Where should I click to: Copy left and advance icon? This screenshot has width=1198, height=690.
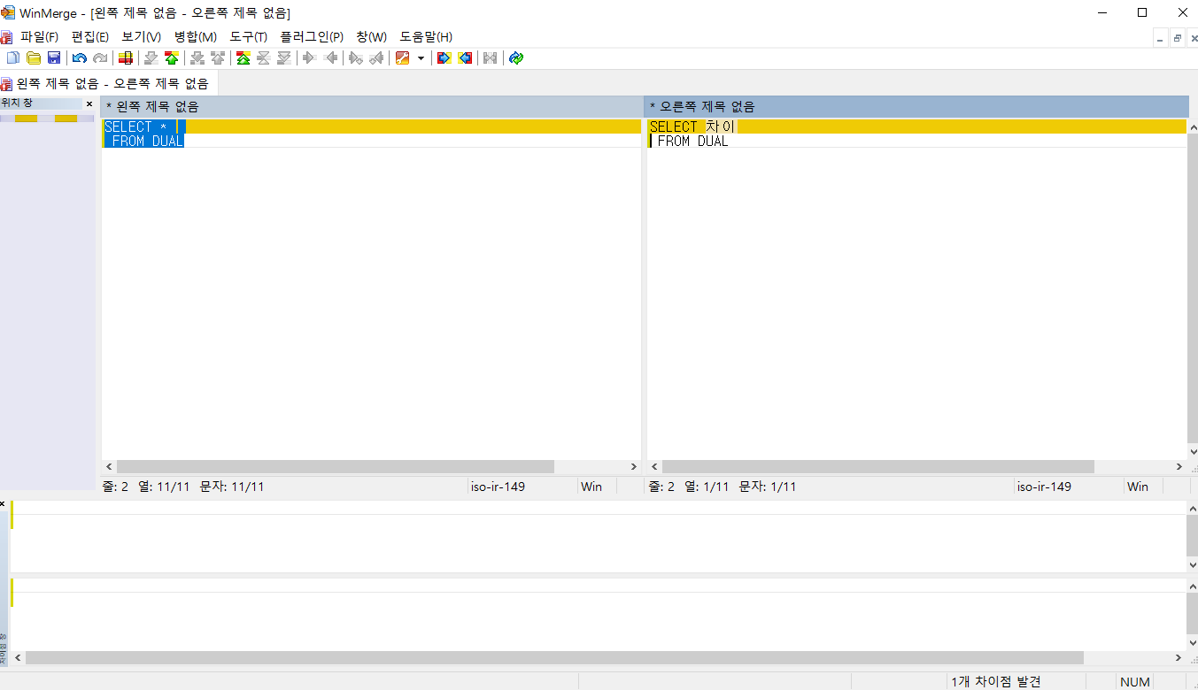(377, 57)
